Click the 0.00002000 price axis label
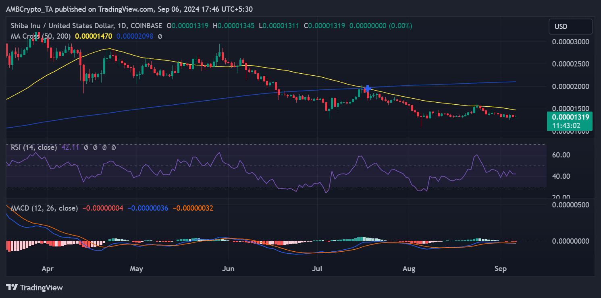 click(x=571, y=86)
